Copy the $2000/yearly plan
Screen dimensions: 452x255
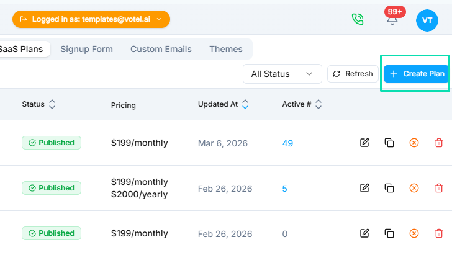[x=389, y=188]
